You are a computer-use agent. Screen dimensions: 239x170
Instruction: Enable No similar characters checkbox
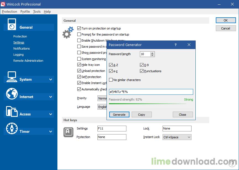tap(111, 80)
